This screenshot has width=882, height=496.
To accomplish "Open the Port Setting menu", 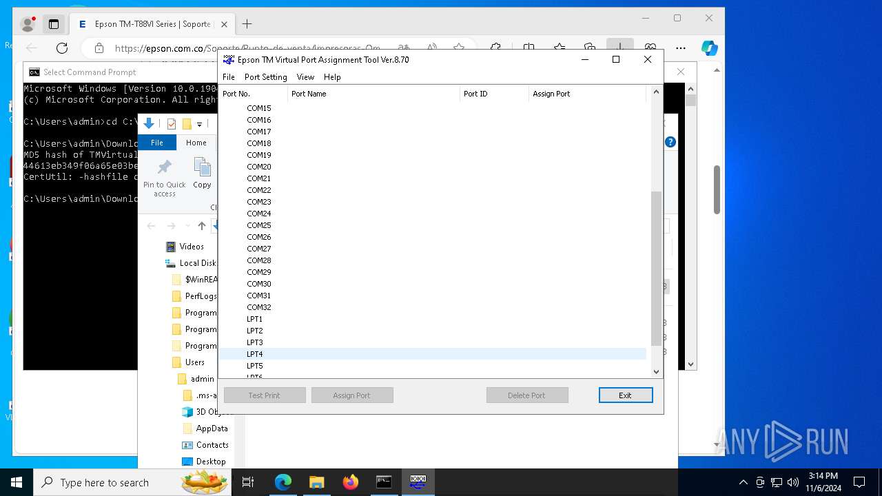I will click(x=265, y=77).
